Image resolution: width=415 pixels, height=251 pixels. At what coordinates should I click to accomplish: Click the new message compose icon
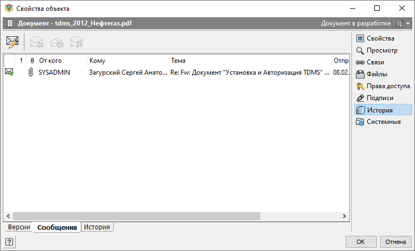[x=12, y=41]
